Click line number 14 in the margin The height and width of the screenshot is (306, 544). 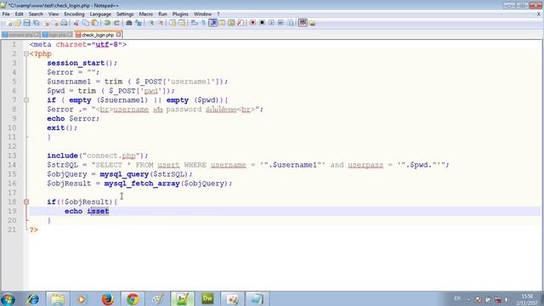12,165
